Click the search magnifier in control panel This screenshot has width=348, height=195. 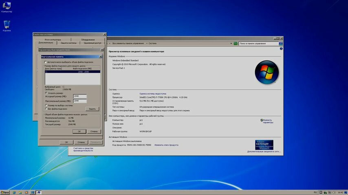coord(281,43)
